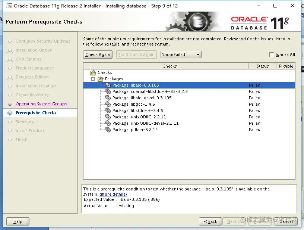Click the Database Edition step in sidebar
304x230 pixels.
(32, 77)
